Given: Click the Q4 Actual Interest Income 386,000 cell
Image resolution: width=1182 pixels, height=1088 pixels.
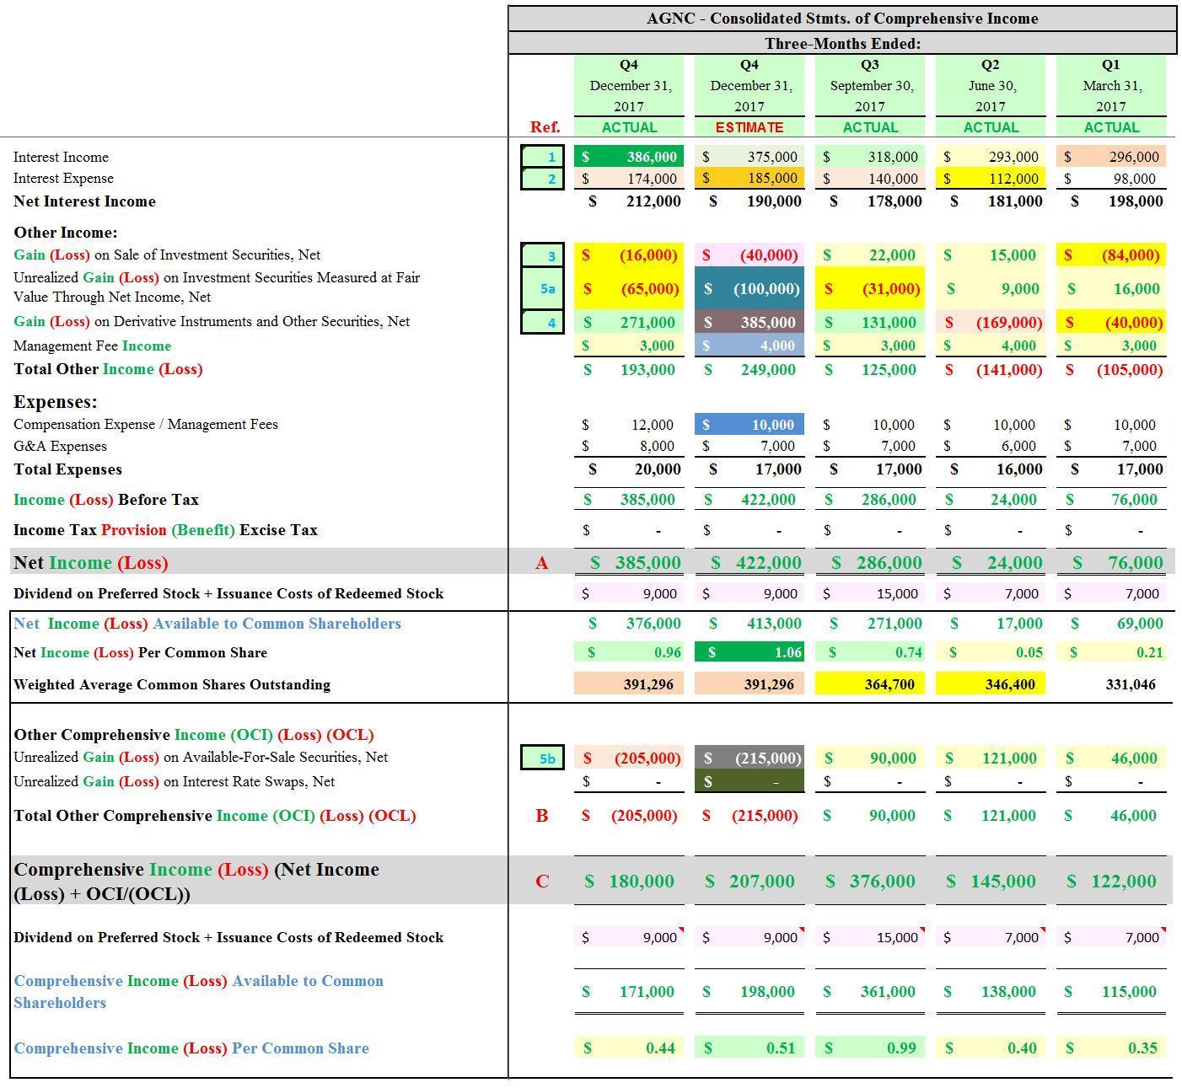Looking at the screenshot, I should click(629, 157).
